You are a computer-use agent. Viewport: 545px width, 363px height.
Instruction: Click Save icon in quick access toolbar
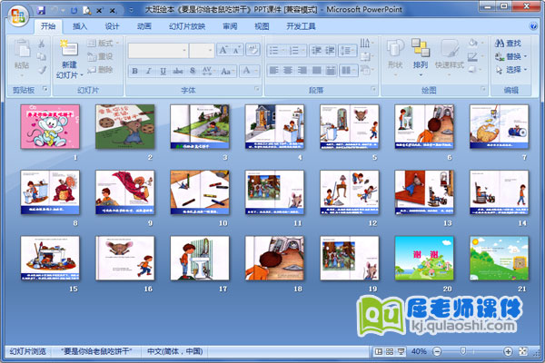click(41, 8)
